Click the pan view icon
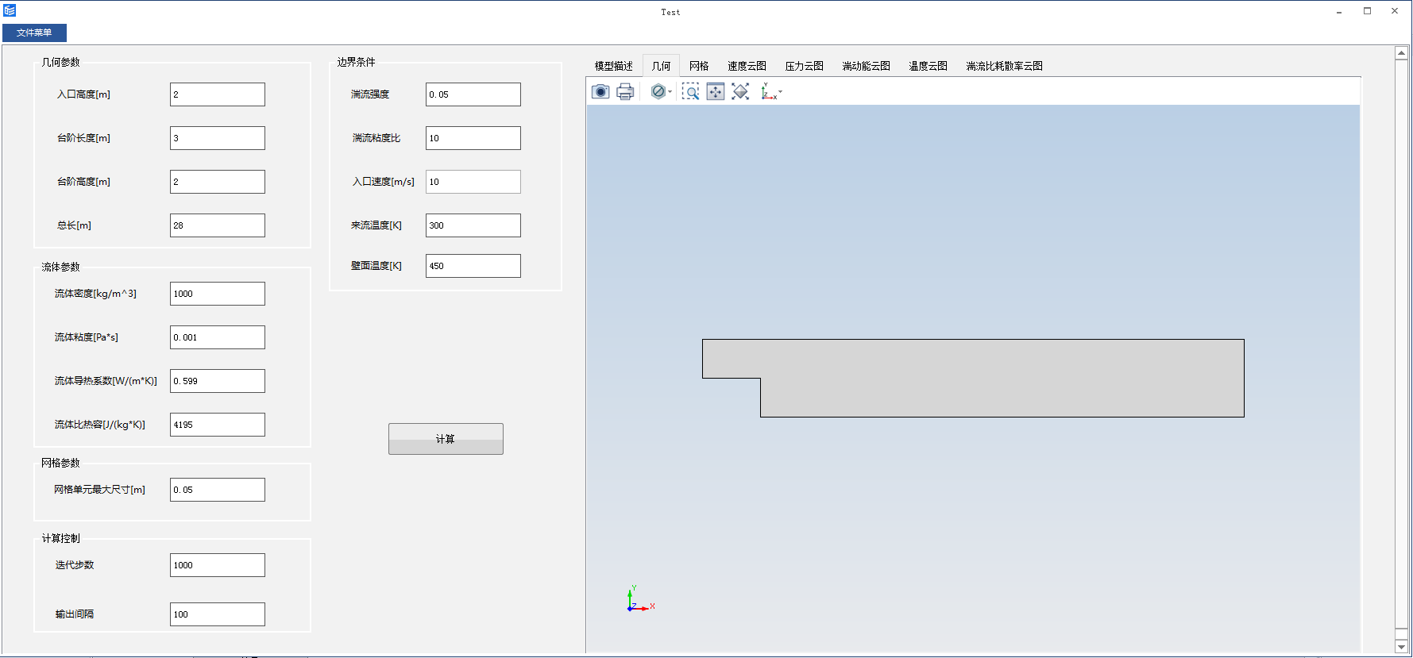Screen dimensions: 1413x658 (x=716, y=92)
